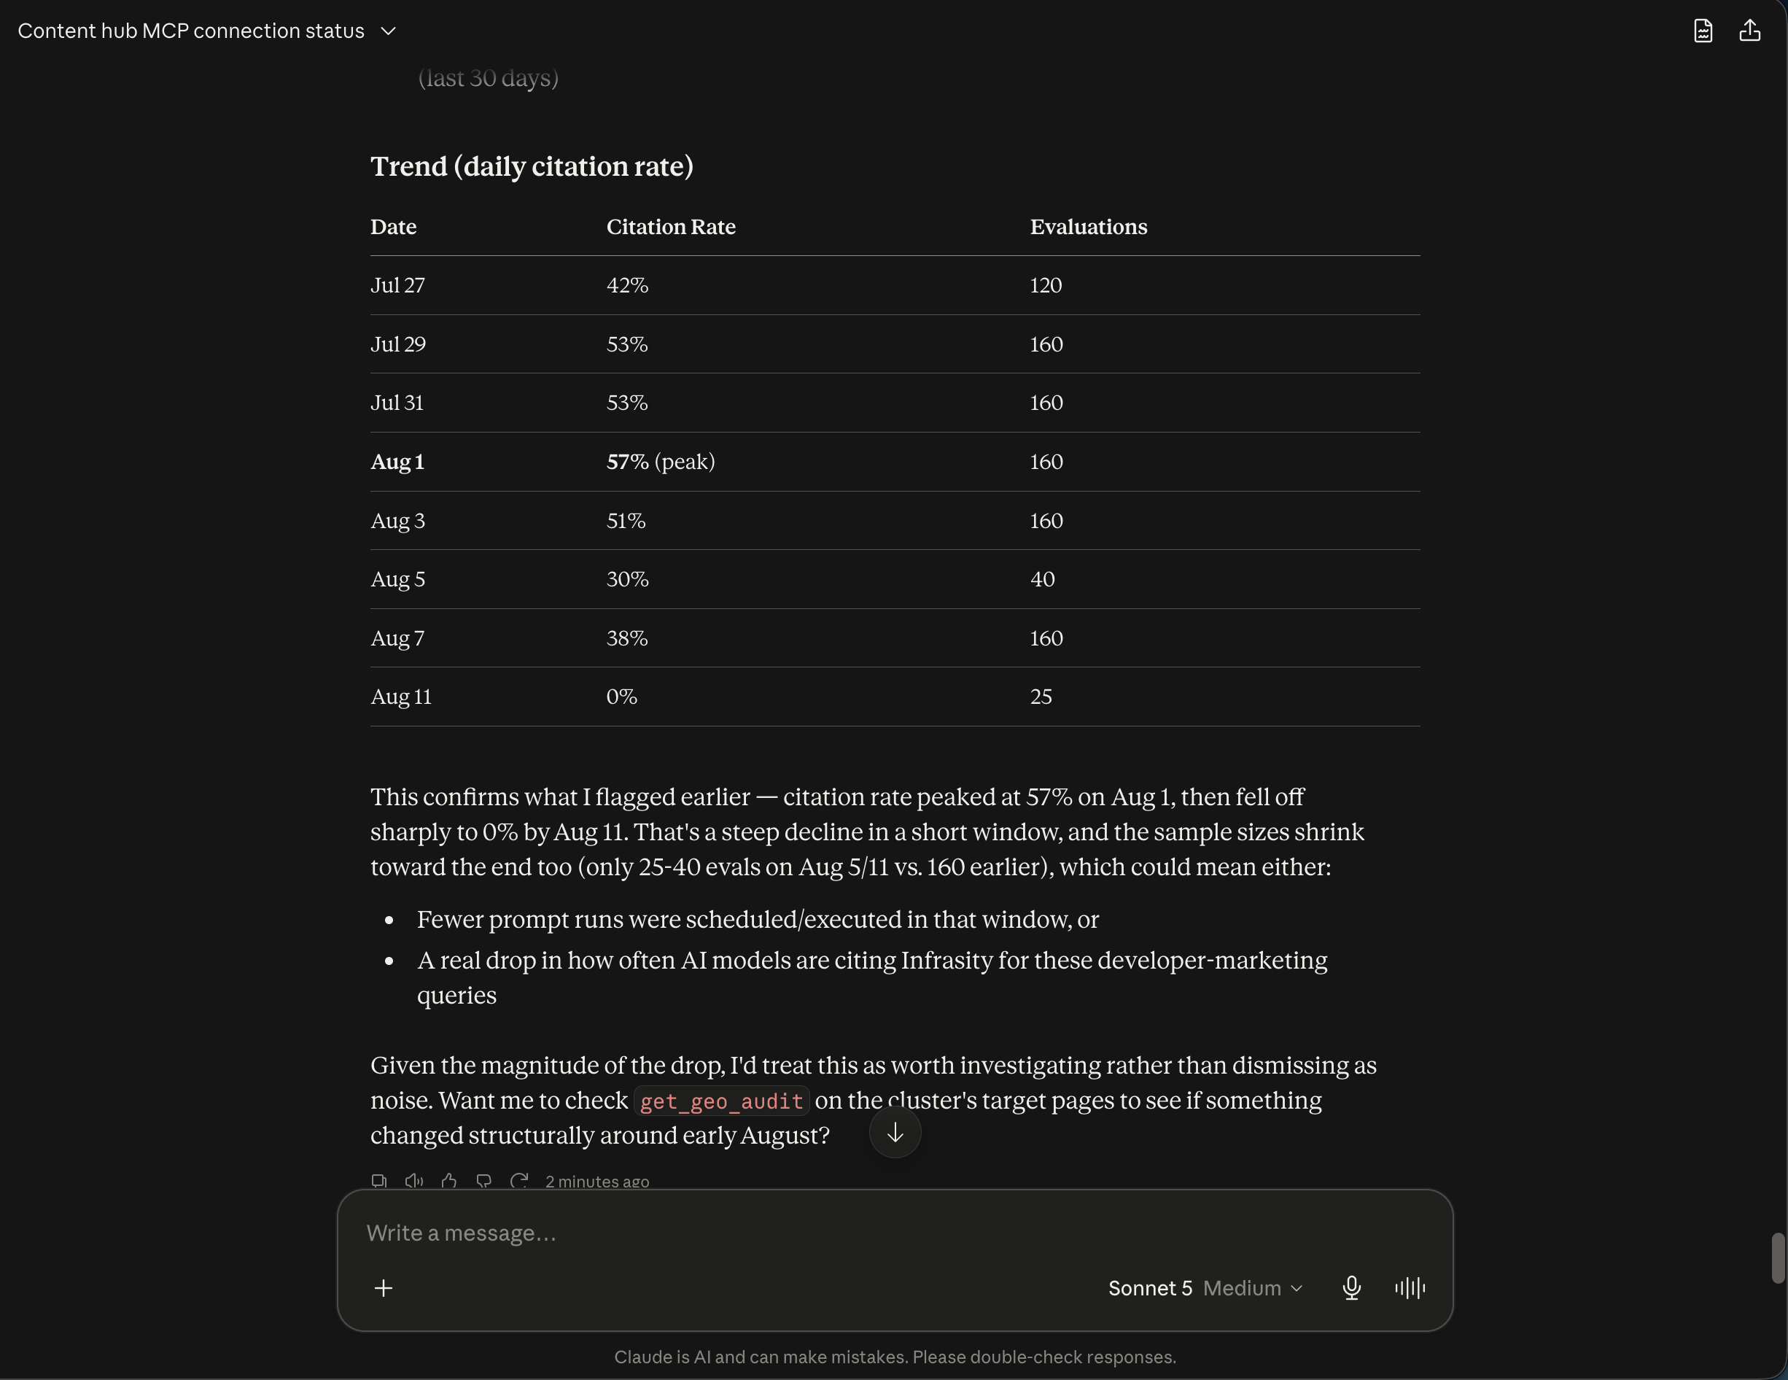The height and width of the screenshot is (1380, 1788).
Task: Click the "get_geo_audit" inline code text
Action: tap(721, 1101)
